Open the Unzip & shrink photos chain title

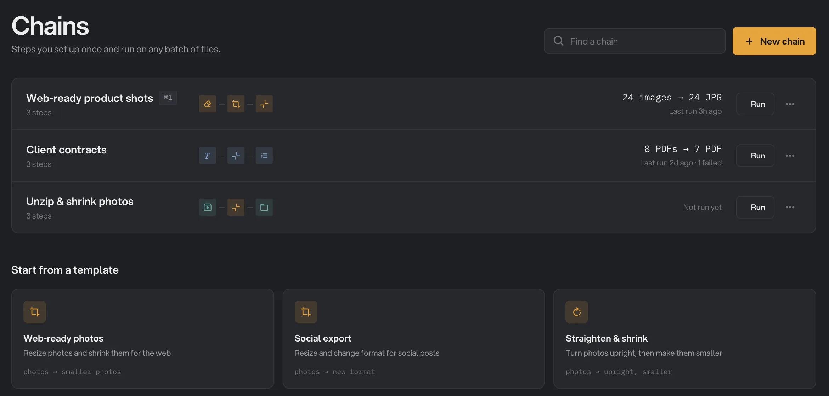point(80,201)
